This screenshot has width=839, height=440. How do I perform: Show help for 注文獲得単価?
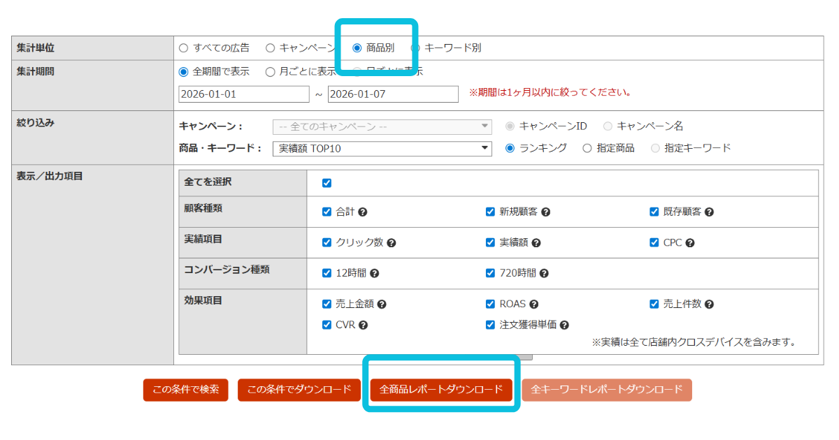pos(564,325)
